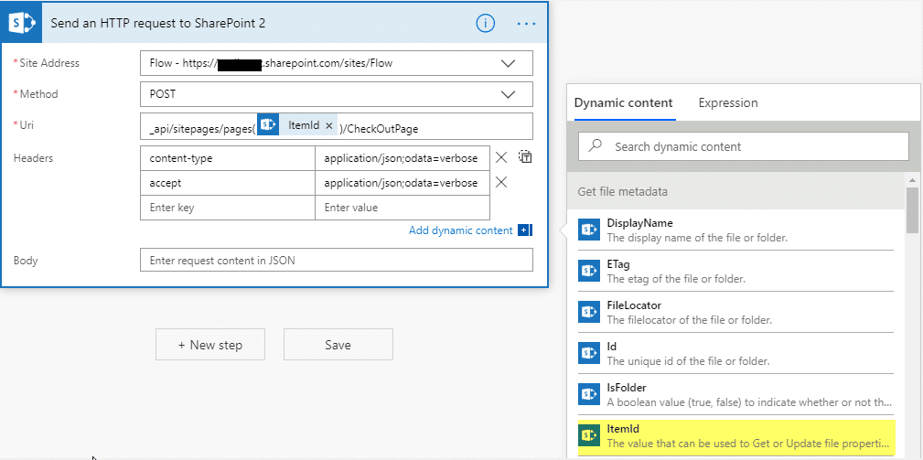923x460 pixels.
Task: Click the SharePoint icon on the ItemId token
Action: 268,125
